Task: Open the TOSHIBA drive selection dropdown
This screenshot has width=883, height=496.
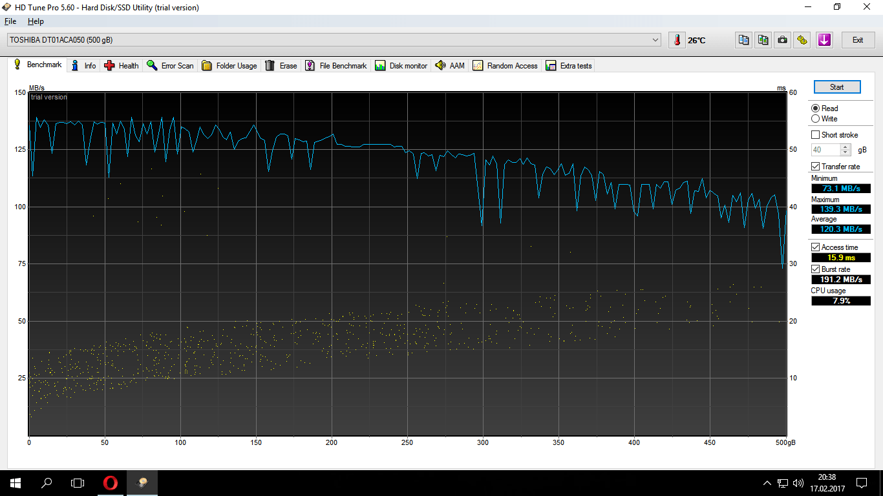Action: pos(655,39)
